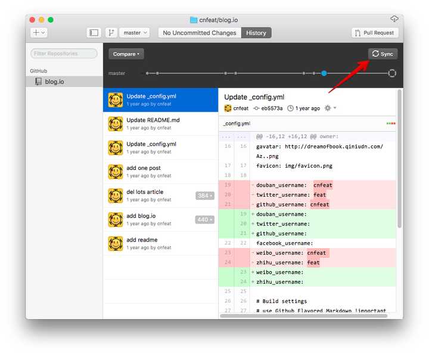The height and width of the screenshot is (356, 429).
Task: Open the master branch dropdown
Action: [x=135, y=33]
